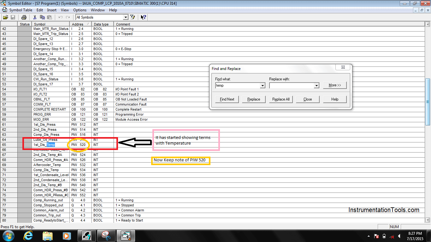Open the Window menu

tap(98, 10)
